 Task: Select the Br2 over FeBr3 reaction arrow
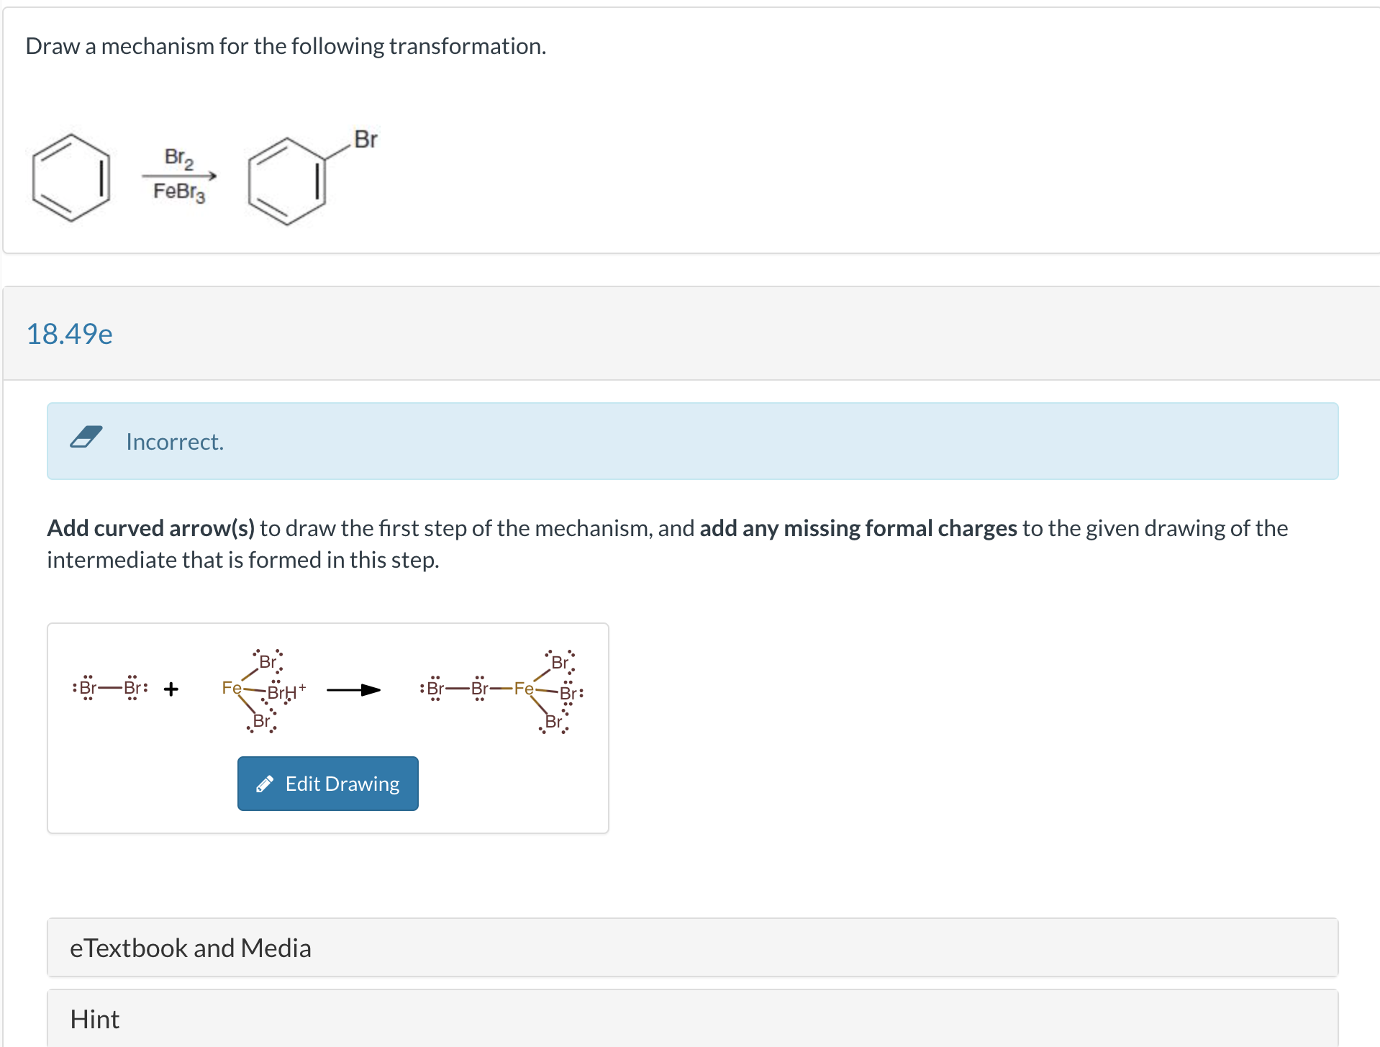tap(178, 175)
